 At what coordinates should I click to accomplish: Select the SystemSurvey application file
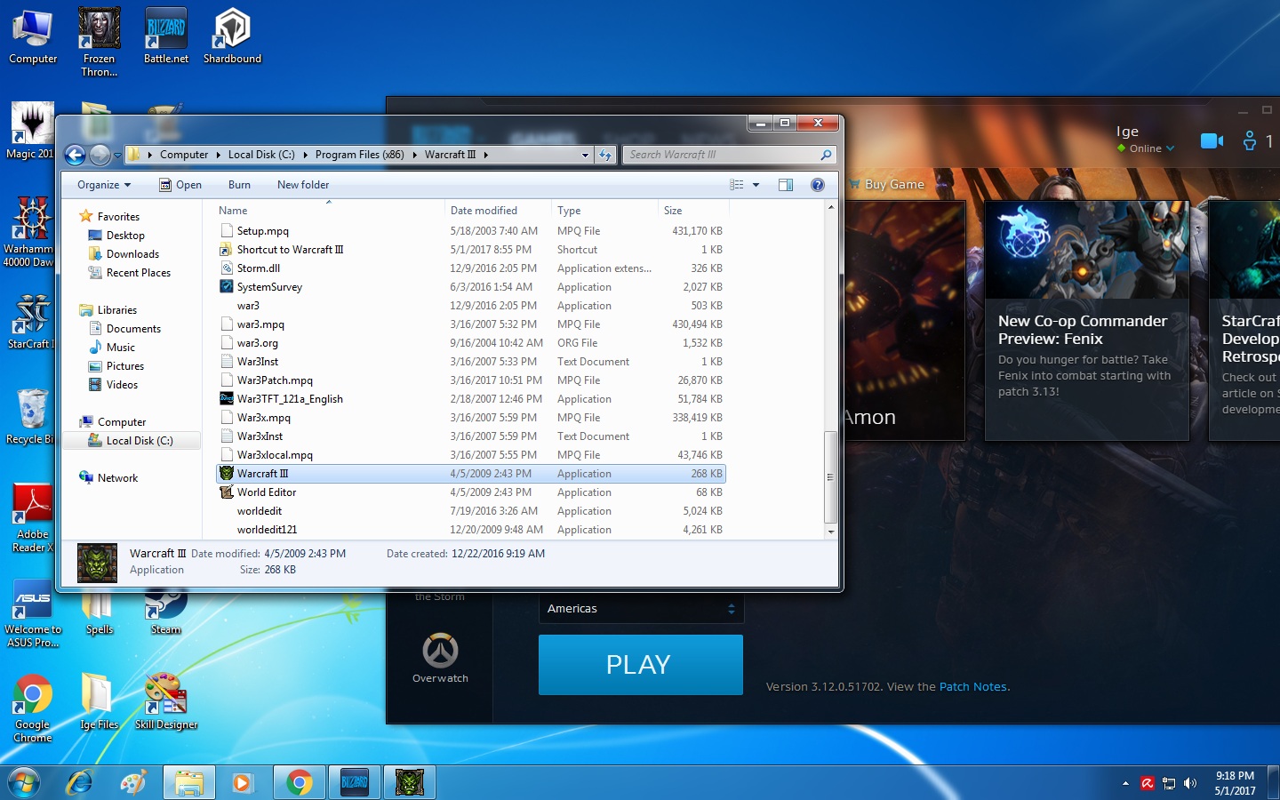pyautogui.click(x=471, y=287)
